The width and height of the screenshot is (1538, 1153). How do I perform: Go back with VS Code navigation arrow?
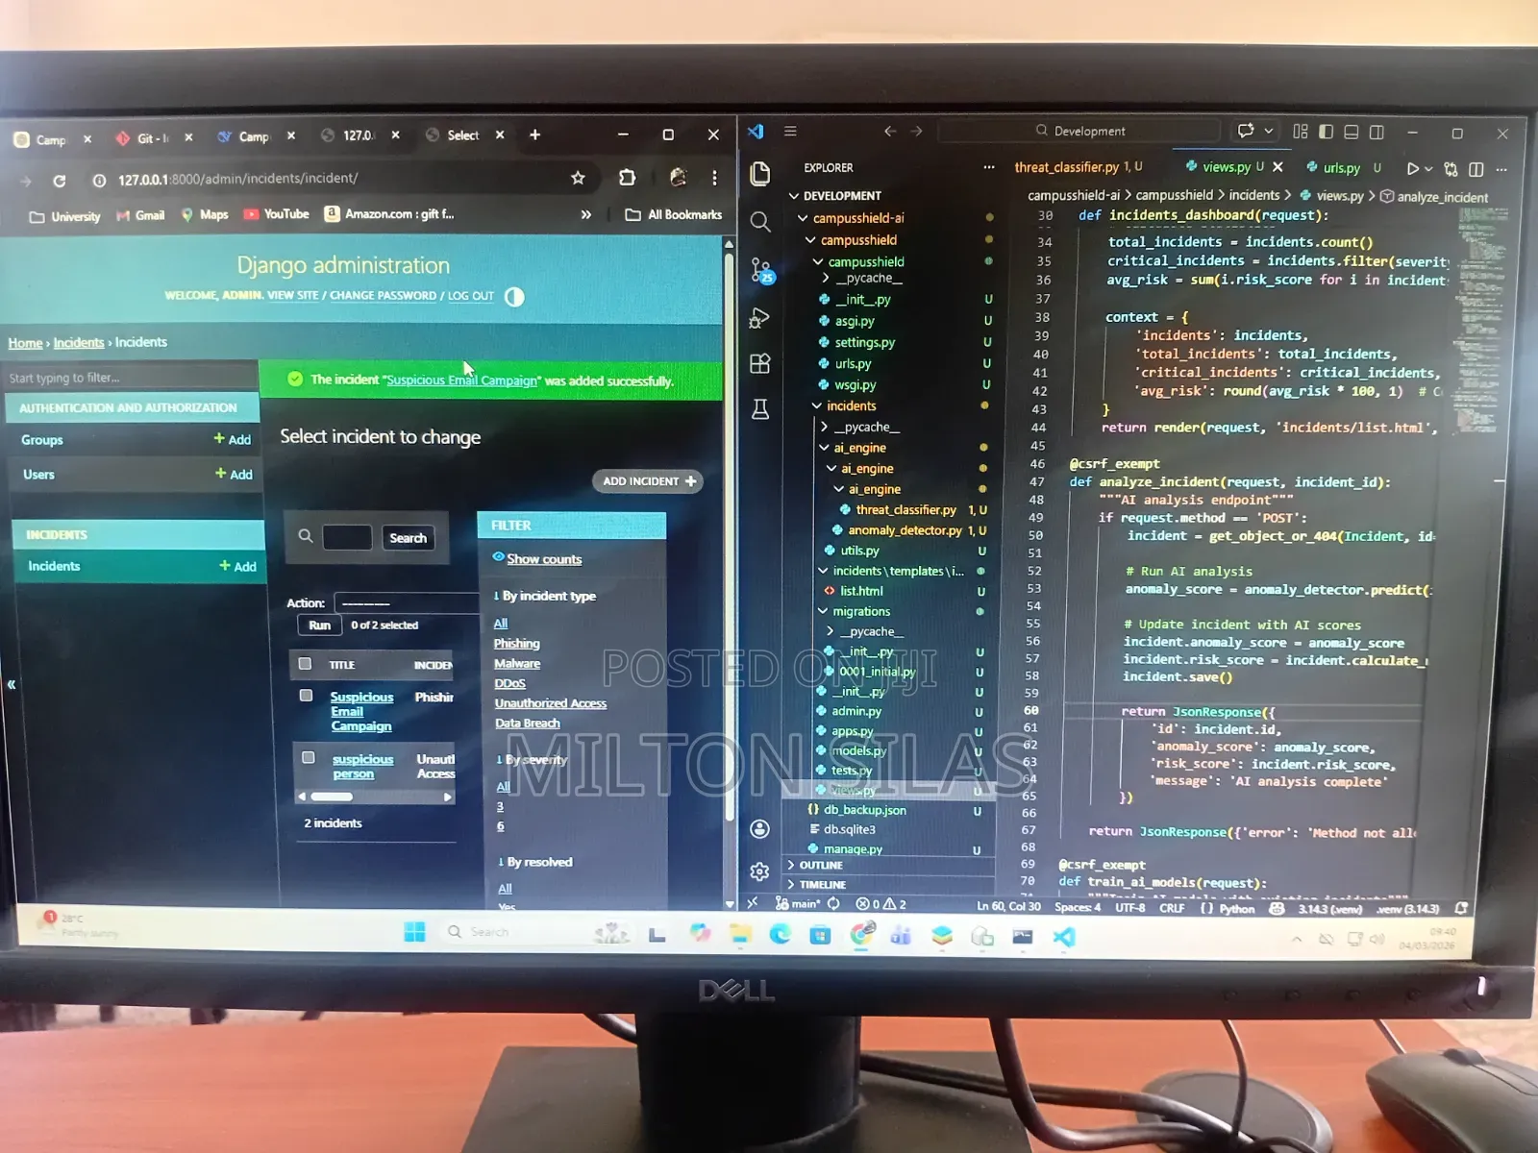click(890, 131)
